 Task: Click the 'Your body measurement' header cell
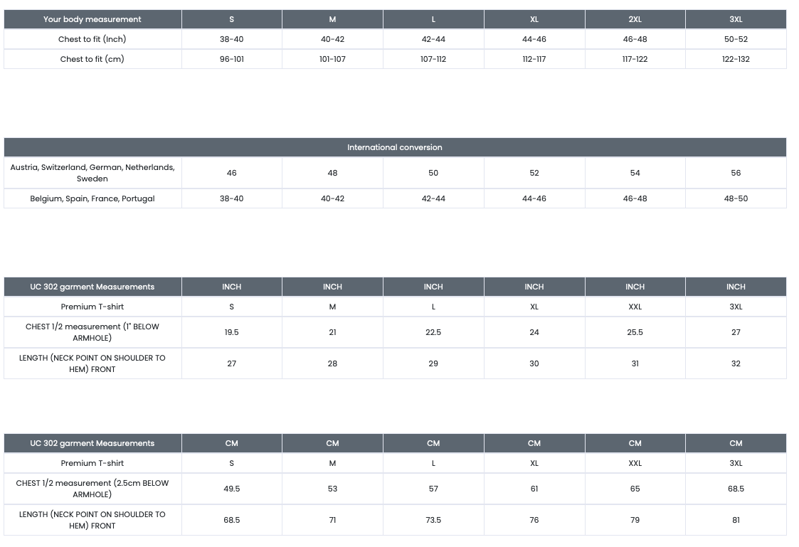(92, 19)
